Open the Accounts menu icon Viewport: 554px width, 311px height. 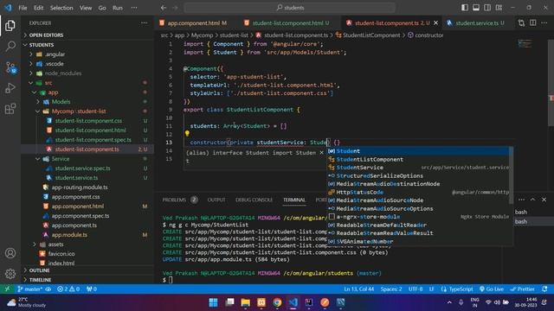click(x=10, y=253)
